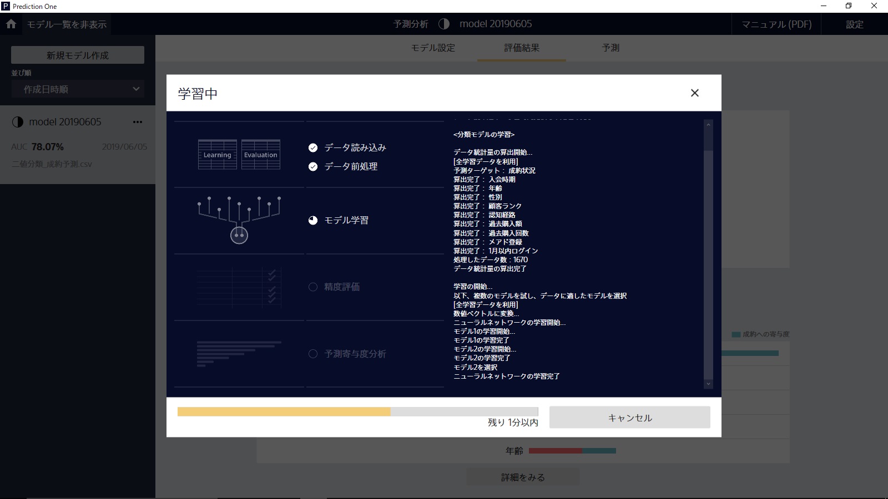Viewport: 888px width, 499px height.
Task: Click the 予測寄与度分析 bar illustration
Action: pyautogui.click(x=239, y=354)
